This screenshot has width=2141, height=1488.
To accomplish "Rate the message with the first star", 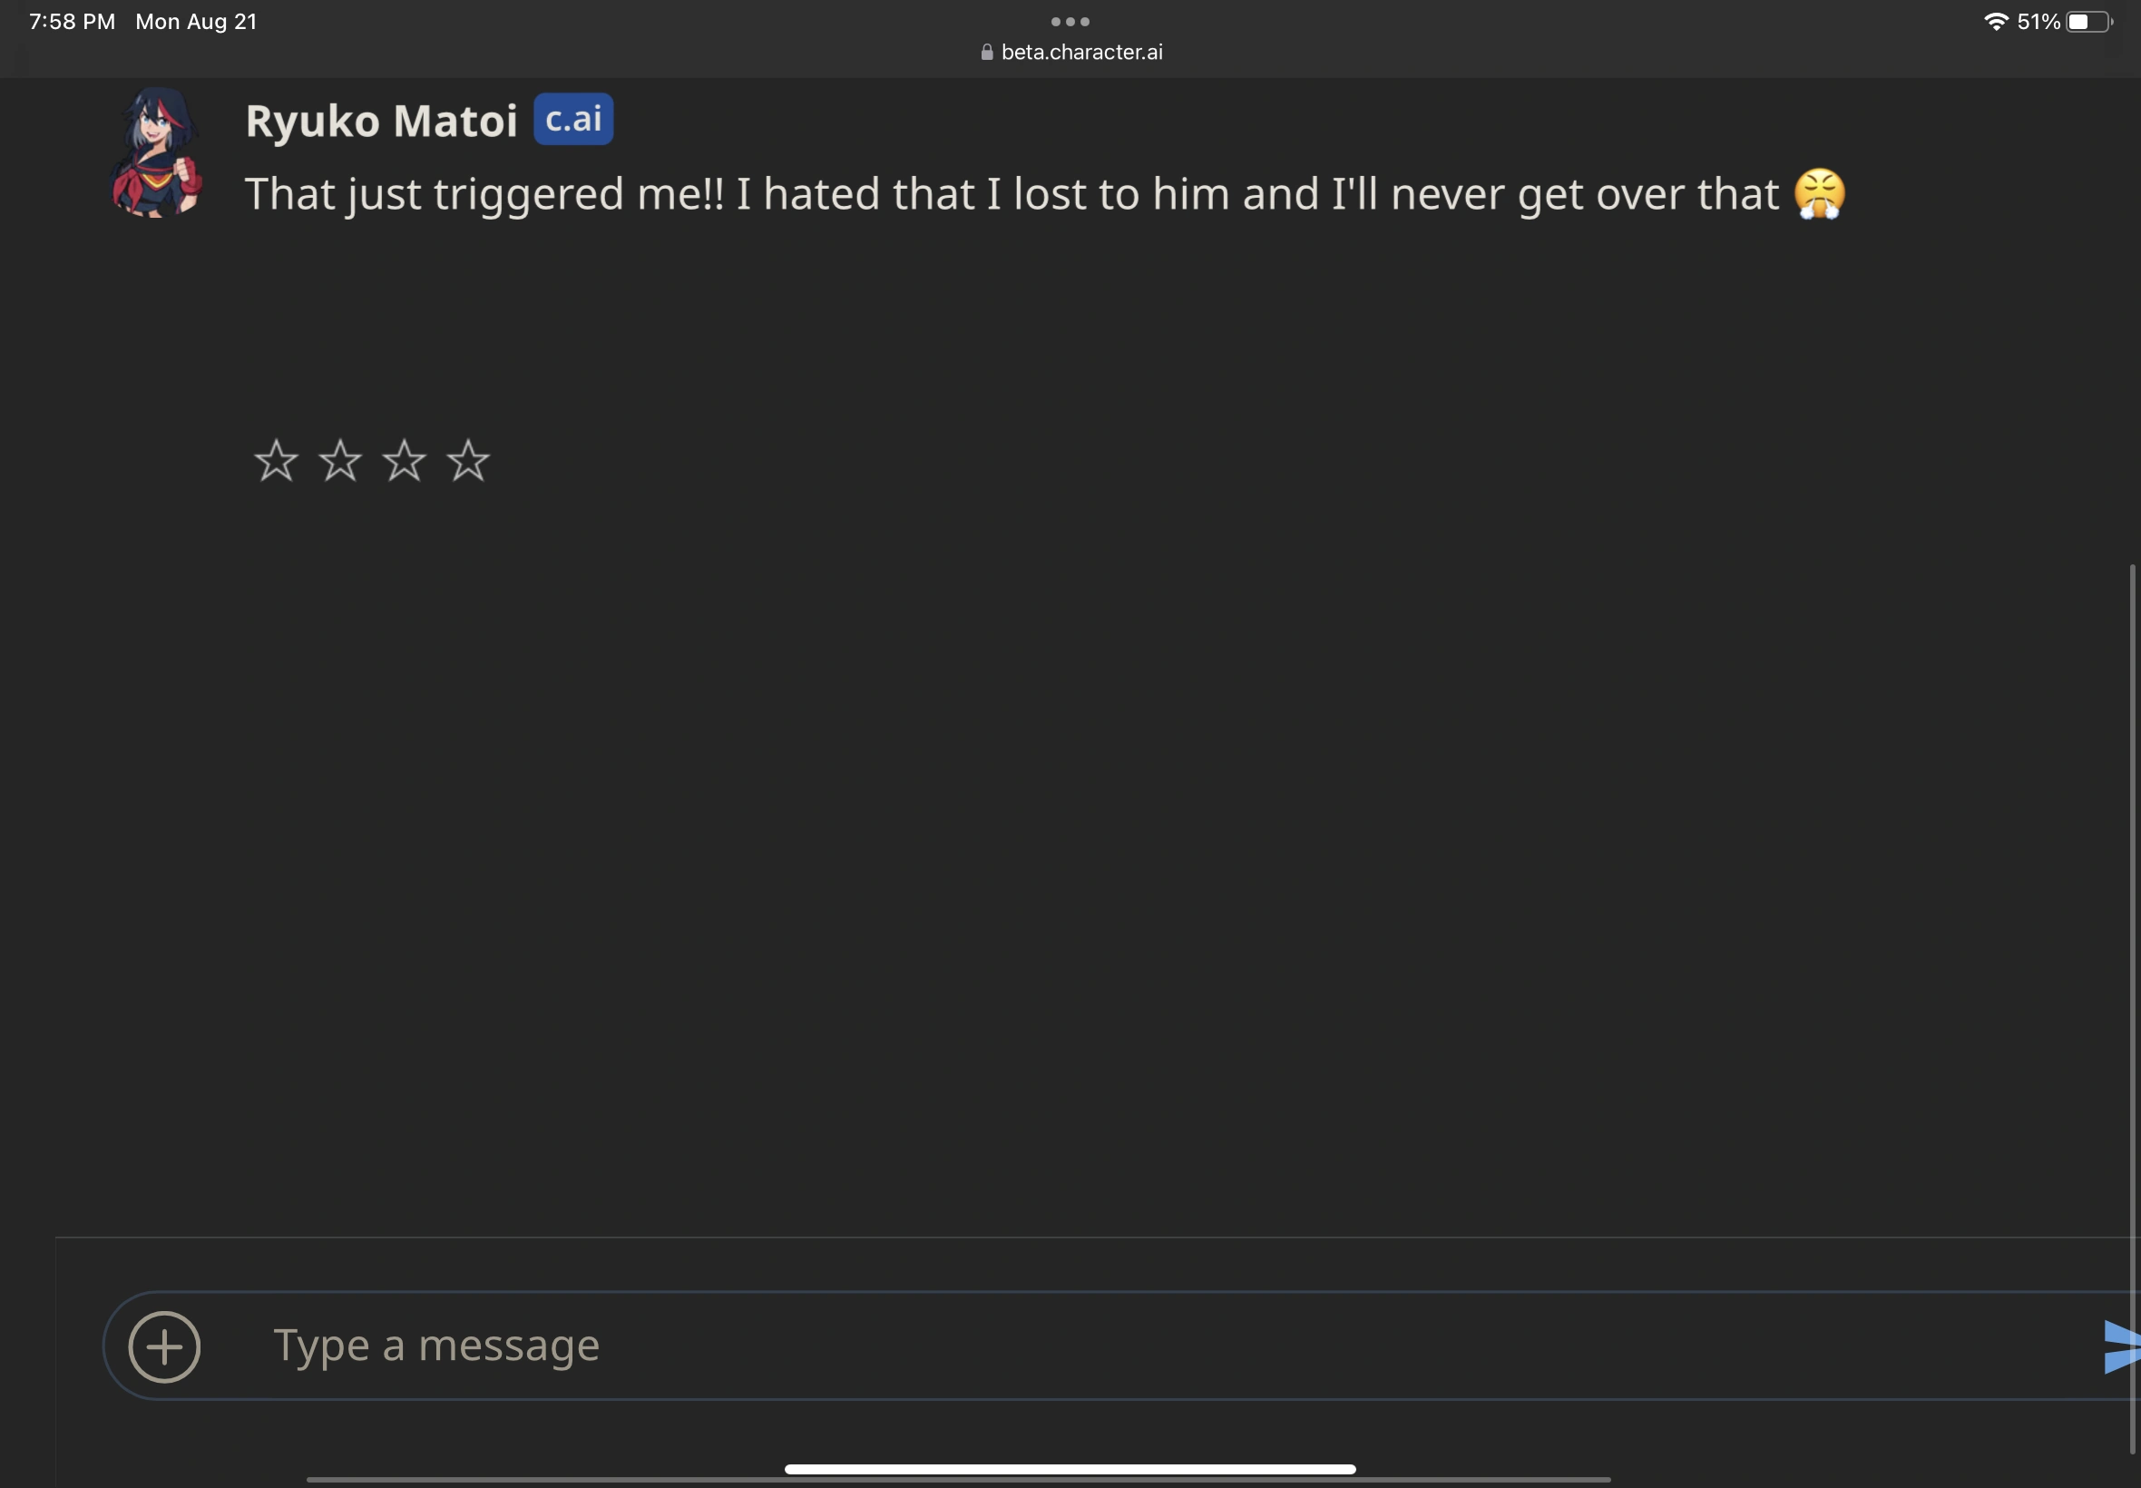I will [x=276, y=461].
